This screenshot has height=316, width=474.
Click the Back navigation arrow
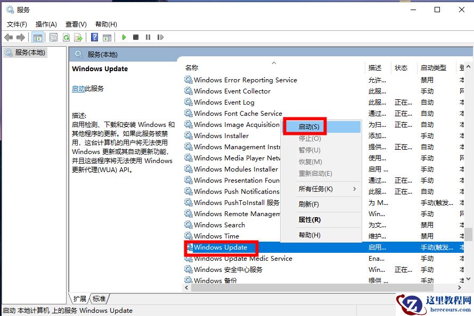click(9, 37)
